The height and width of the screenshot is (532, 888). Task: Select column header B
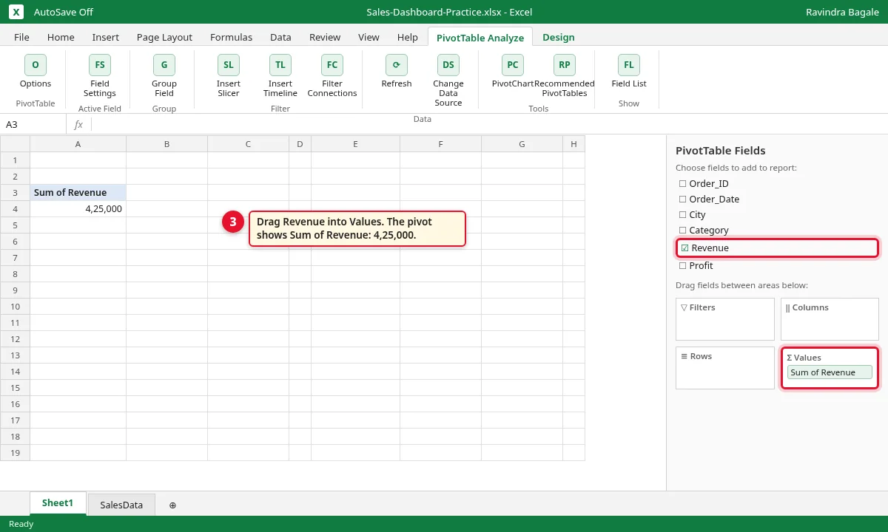tap(167, 144)
